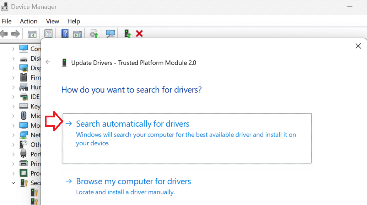Open the File menu
Image resolution: width=367 pixels, height=205 pixels.
(x=6, y=21)
